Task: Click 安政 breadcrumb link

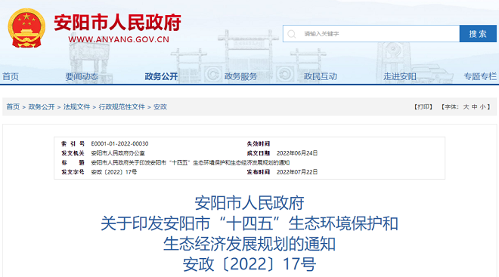Action: (x=160, y=106)
